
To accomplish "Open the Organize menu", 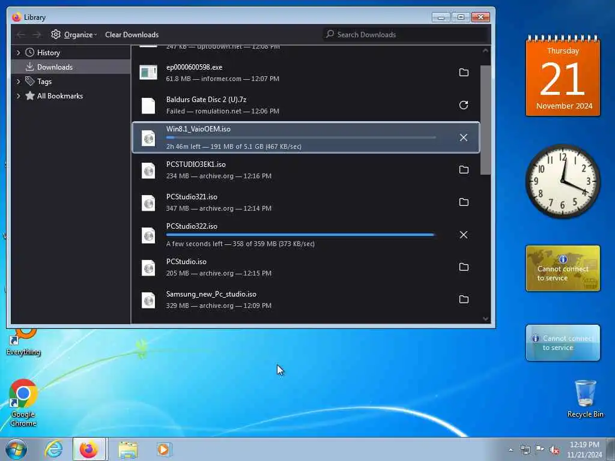I will 74,34.
